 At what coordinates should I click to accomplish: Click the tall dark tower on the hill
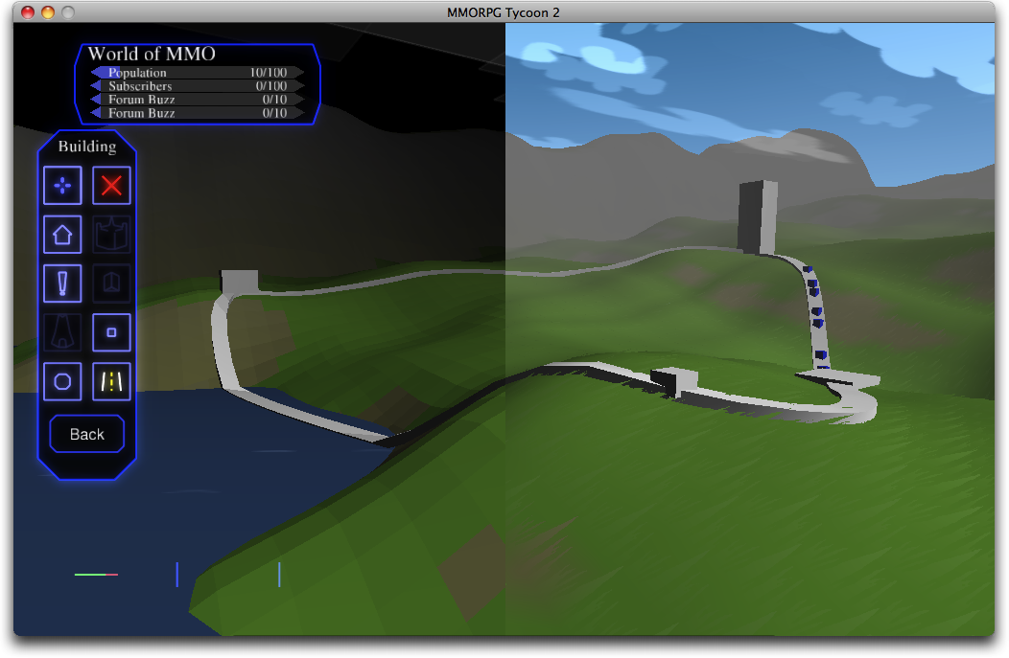(758, 217)
